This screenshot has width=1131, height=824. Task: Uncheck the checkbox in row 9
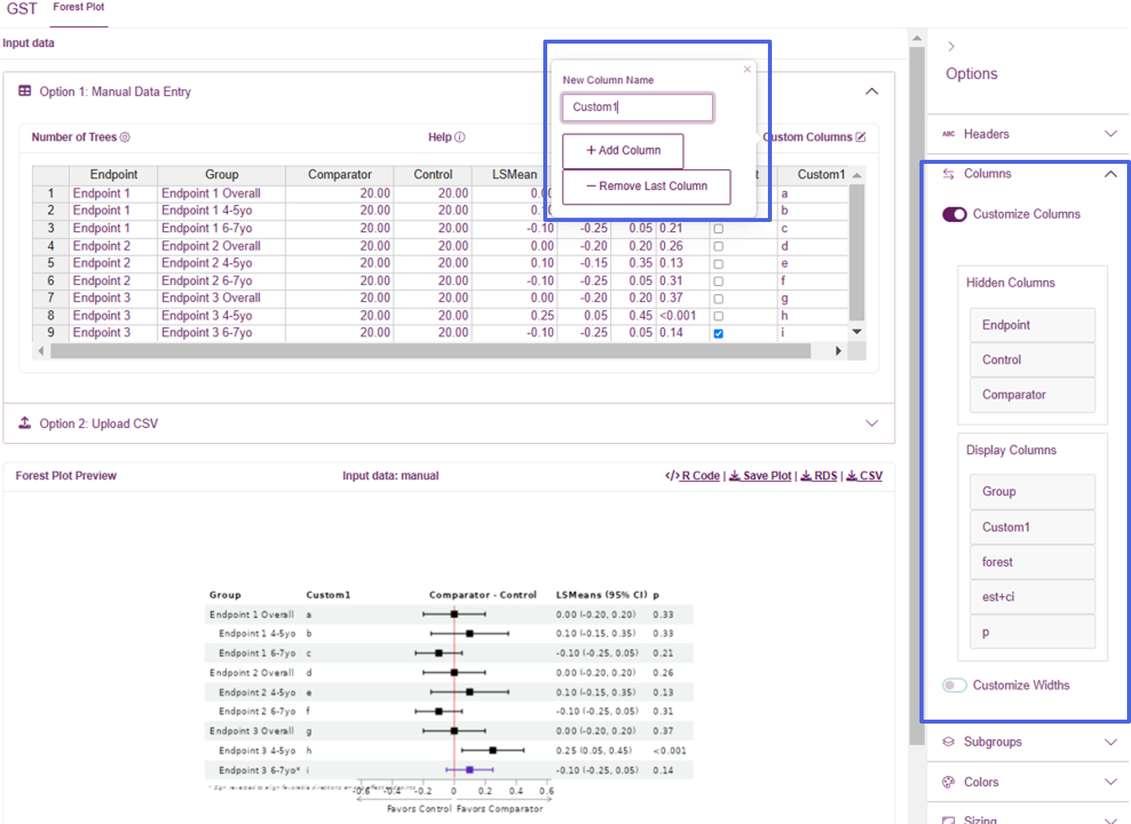[x=719, y=334]
